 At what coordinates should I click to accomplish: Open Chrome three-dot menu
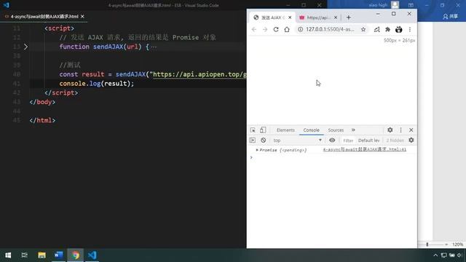(x=410, y=29)
